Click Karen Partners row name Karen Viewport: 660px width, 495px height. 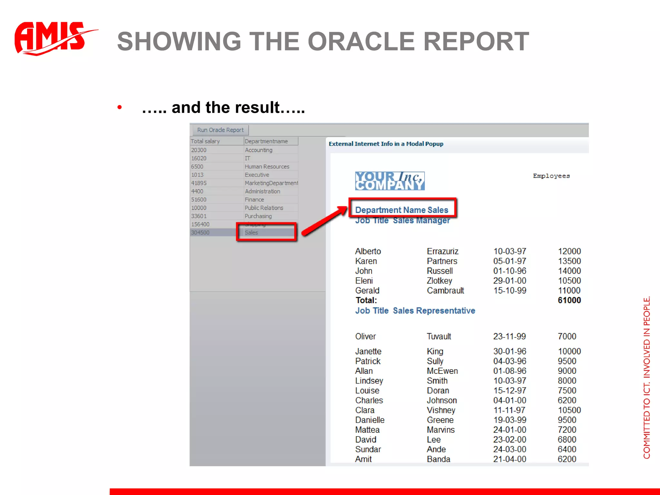[x=366, y=261]
